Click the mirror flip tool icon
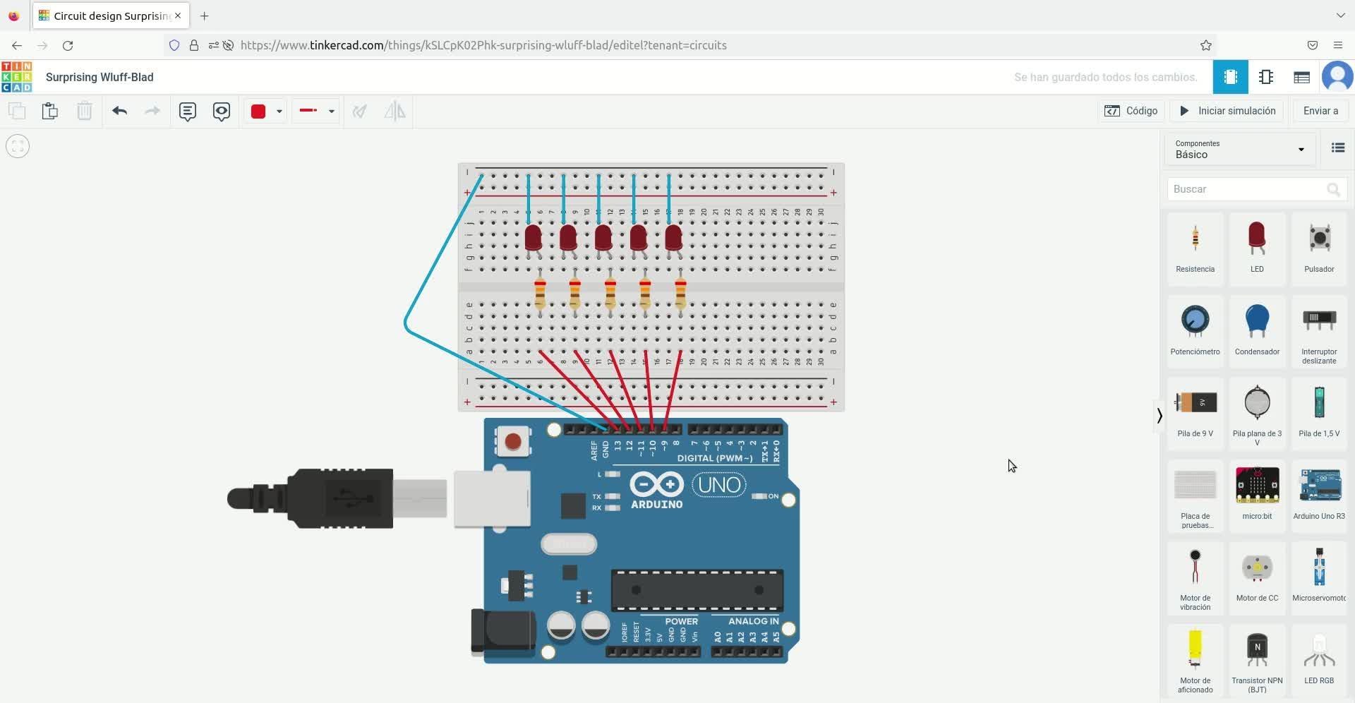This screenshot has height=703, width=1355. pos(395,111)
